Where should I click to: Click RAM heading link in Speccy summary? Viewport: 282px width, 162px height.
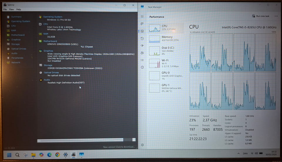point(46,34)
